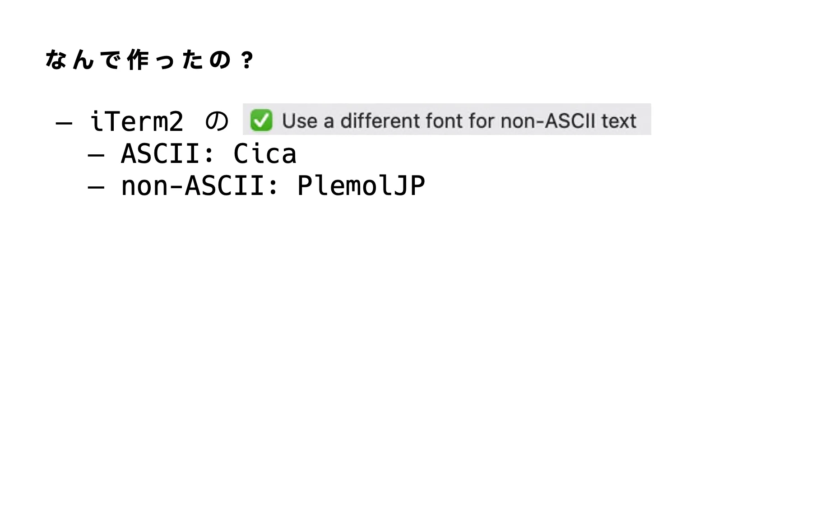Click the "non-ASCII:" label before PlemolJP
This screenshot has width=816, height=510.
(200, 186)
